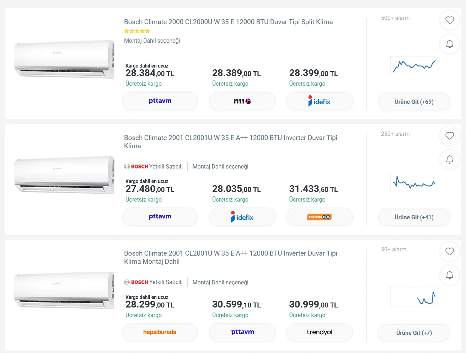466x353 pixels.
Task: Set price alarm bell for Bosch Climate 2000
Action: pyautogui.click(x=450, y=44)
